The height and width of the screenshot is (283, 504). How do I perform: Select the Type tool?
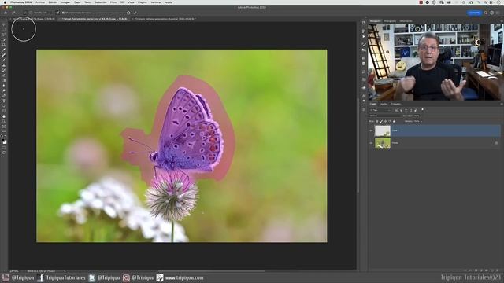[4, 101]
